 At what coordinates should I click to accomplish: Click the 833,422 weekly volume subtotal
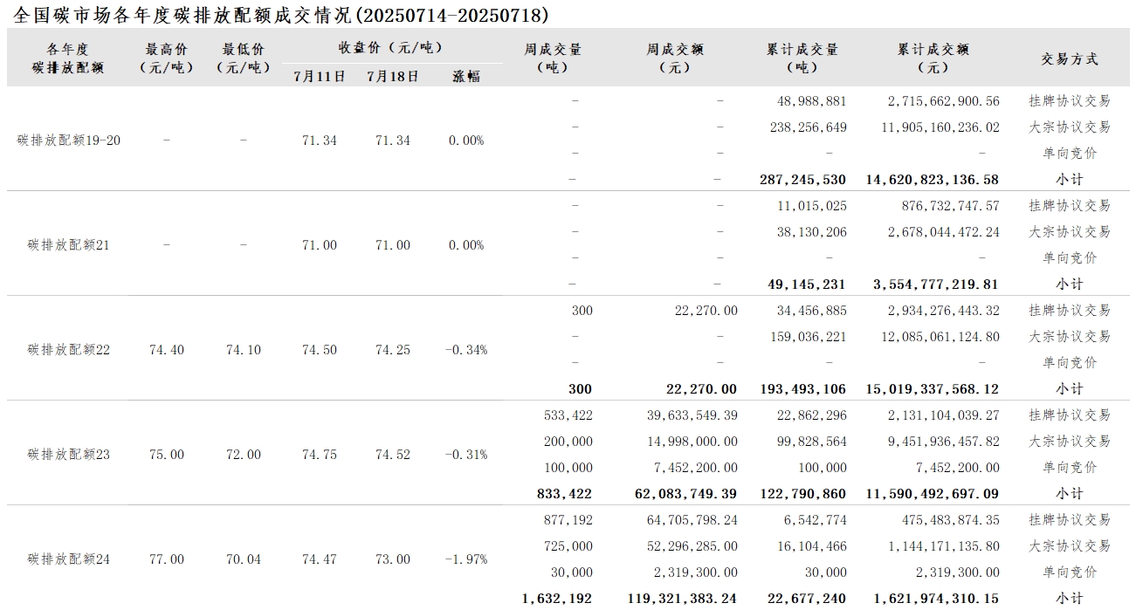pyautogui.click(x=564, y=494)
